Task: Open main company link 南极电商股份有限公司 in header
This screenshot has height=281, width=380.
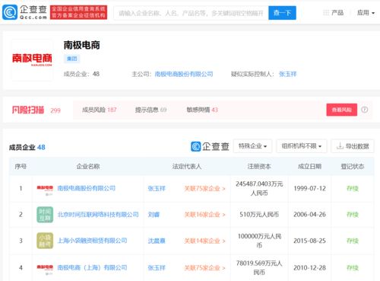Action: point(184,74)
